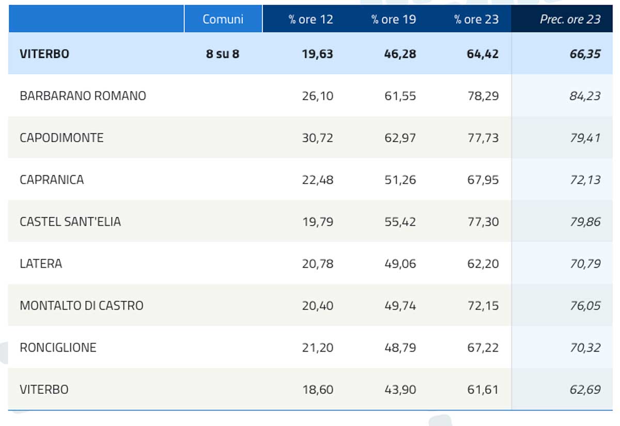
Task: Select the % ore 19 column header
Action: coord(393,19)
